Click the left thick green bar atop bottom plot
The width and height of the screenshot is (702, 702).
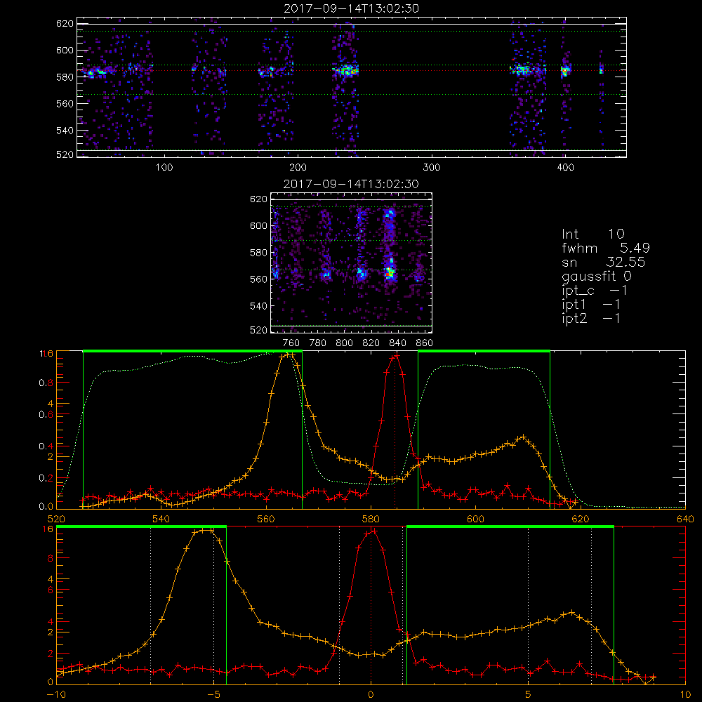click(142, 526)
